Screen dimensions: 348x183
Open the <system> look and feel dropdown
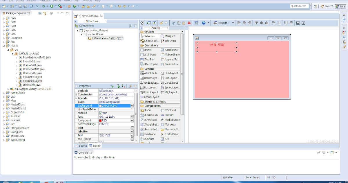[223, 23]
